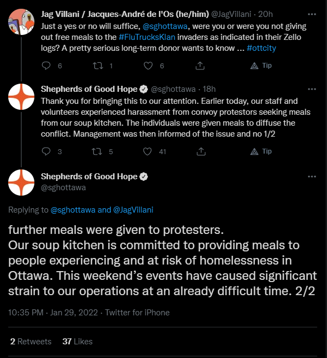Tip Jag Villani
Viewport: 327px width, 358px height.
click(261, 66)
